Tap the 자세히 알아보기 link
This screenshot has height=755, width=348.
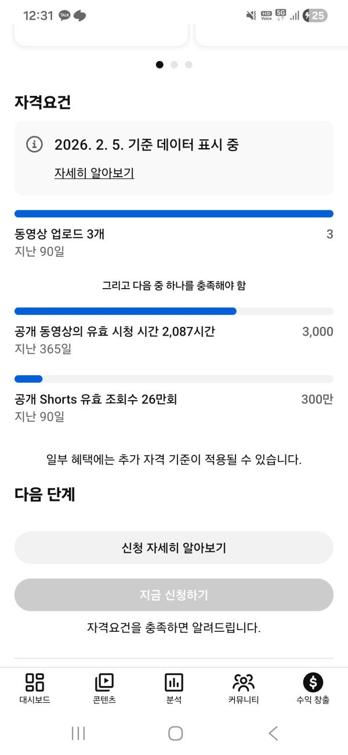[x=95, y=173]
